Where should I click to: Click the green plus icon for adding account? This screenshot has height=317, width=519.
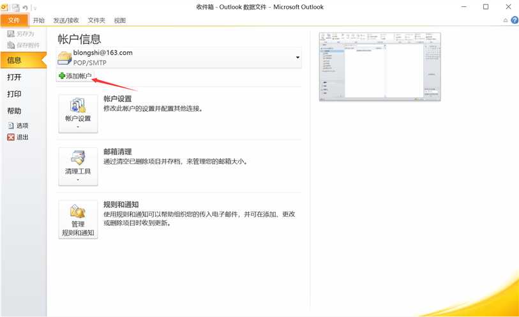coord(61,76)
